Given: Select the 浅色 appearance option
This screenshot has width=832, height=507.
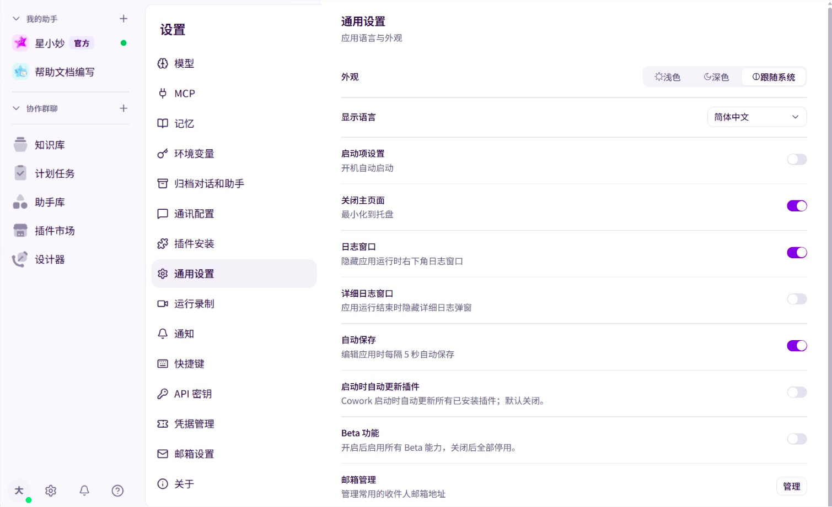Looking at the screenshot, I should pos(668,77).
